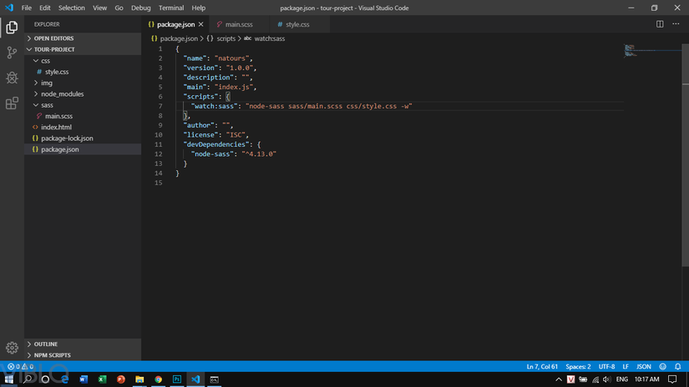This screenshot has width=689, height=387.
Task: Close the package.json tab
Action: pos(201,25)
